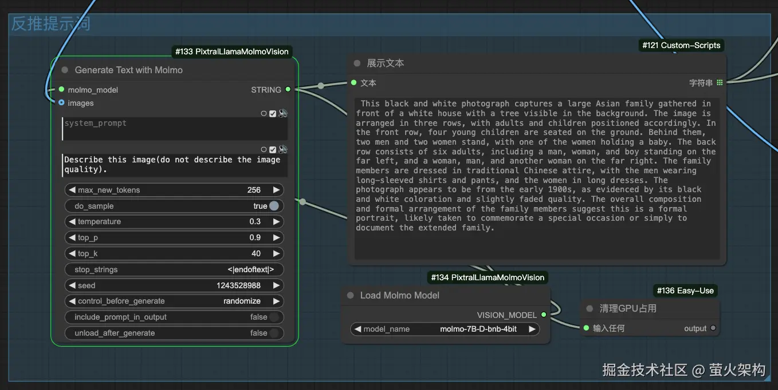Collapse the 清理GPU占用 node title dot
The image size is (778, 390).
click(590, 309)
